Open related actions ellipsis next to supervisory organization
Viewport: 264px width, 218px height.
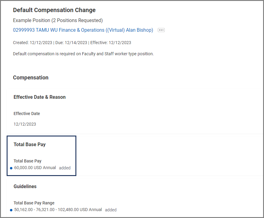pyautogui.click(x=161, y=30)
